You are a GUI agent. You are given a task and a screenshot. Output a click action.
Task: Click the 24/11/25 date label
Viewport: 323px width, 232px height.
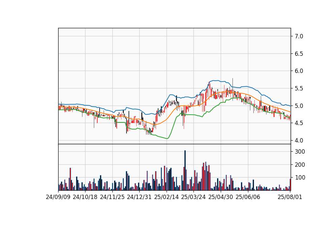pos(112,197)
